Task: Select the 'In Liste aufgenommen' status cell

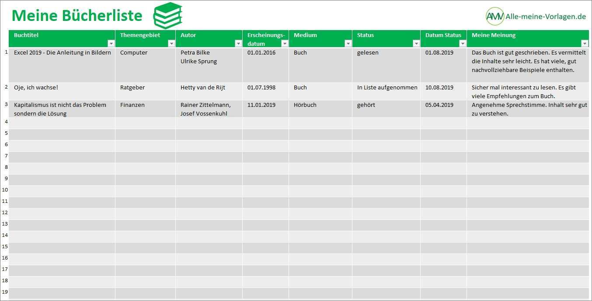Action: (387, 88)
